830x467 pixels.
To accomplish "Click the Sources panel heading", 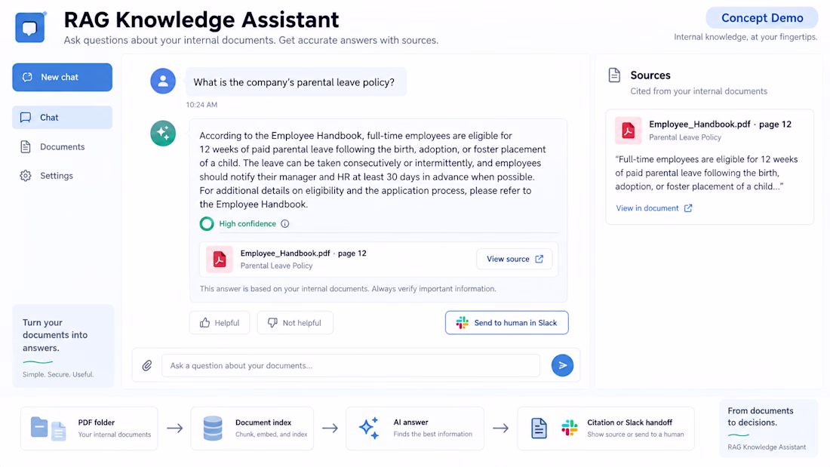I will (x=650, y=75).
